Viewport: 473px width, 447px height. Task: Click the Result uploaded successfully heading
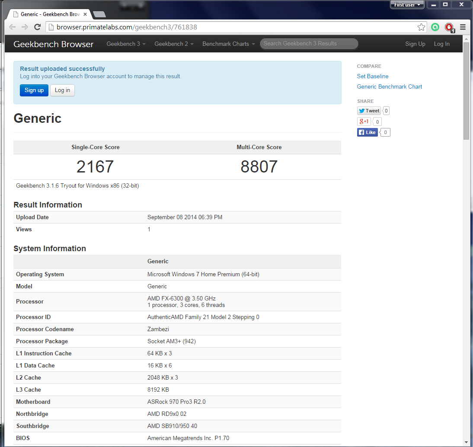pos(62,69)
